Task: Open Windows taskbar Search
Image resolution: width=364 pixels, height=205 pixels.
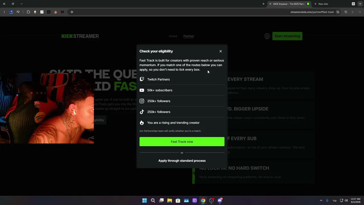Action: click(x=153, y=200)
